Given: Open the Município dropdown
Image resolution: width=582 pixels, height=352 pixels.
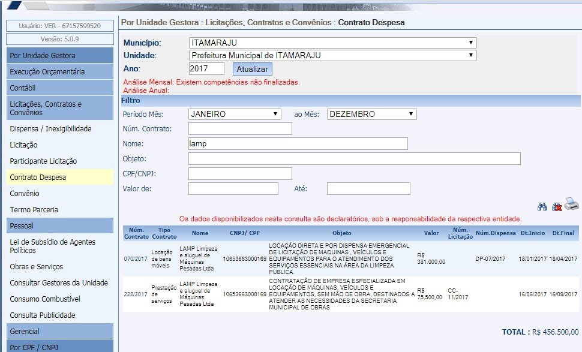Looking at the screenshot, I should pyautogui.click(x=332, y=43).
